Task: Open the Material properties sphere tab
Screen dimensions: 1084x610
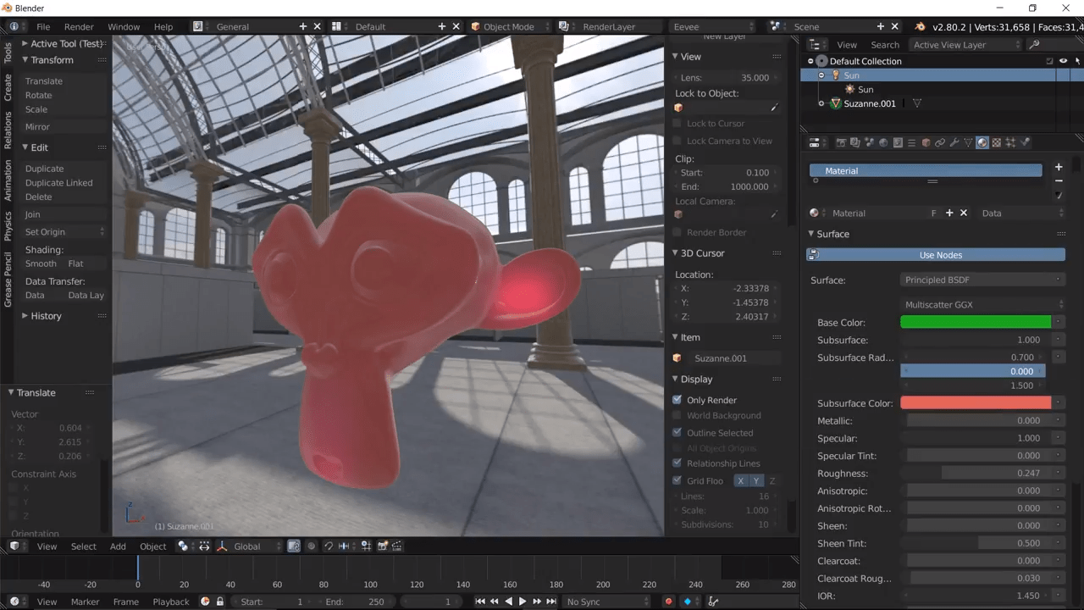Action: tap(982, 142)
